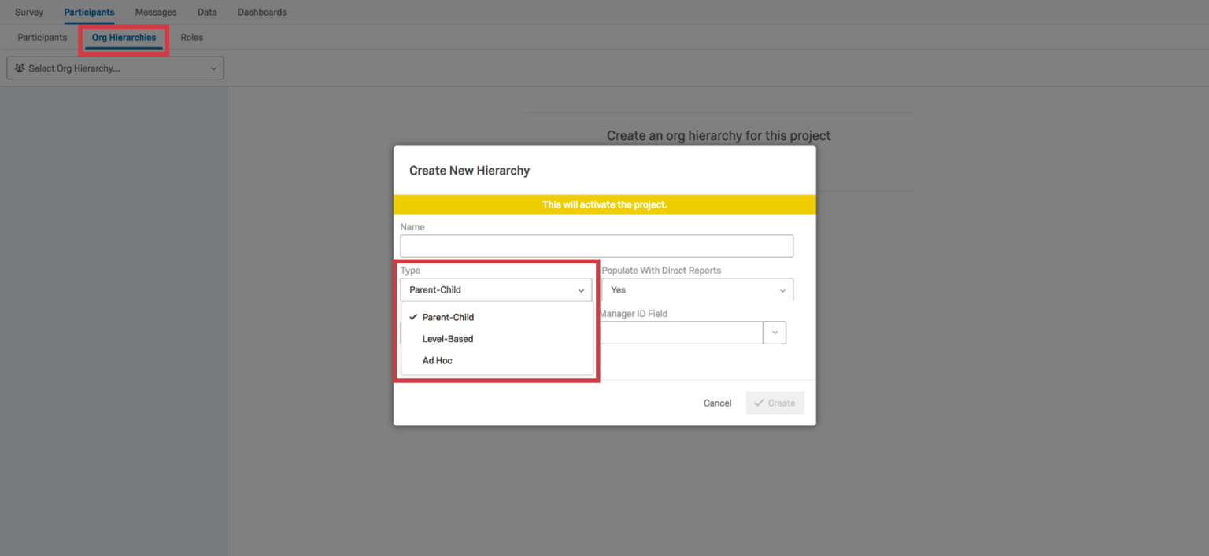Click inside the Name input field
This screenshot has height=556, width=1209.
coord(596,245)
